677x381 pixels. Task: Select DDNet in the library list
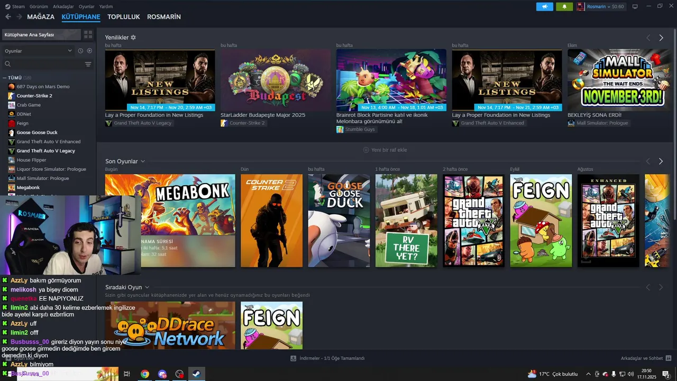click(24, 114)
